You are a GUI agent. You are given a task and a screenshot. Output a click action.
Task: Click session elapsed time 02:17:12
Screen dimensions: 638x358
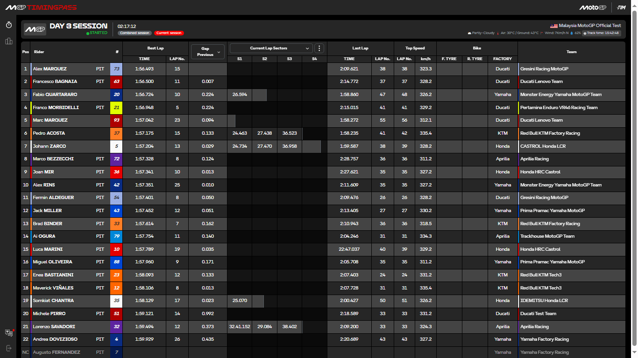127,27
